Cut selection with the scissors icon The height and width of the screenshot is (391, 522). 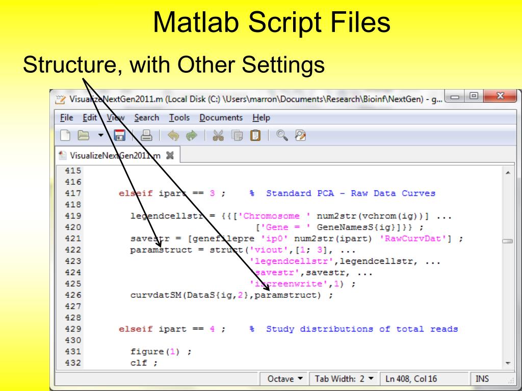(218, 135)
